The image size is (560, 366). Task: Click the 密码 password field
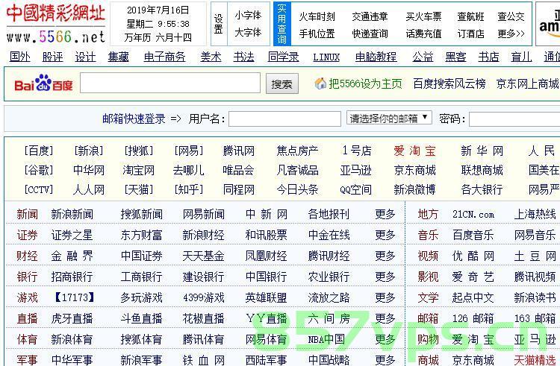(x=514, y=119)
